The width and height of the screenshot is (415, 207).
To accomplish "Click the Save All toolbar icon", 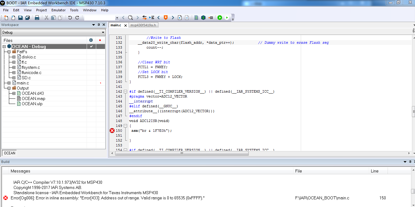I will [x=27, y=18].
